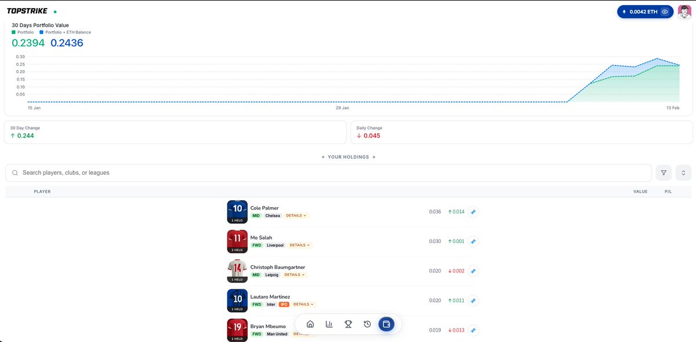Click the history clock icon

pyautogui.click(x=367, y=324)
